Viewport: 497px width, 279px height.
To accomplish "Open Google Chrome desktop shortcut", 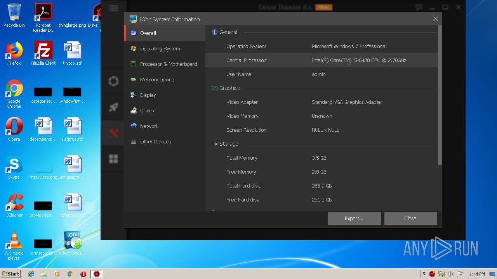I will [x=14, y=94].
